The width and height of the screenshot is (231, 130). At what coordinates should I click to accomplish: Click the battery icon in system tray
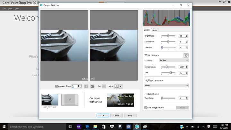coord(193,126)
